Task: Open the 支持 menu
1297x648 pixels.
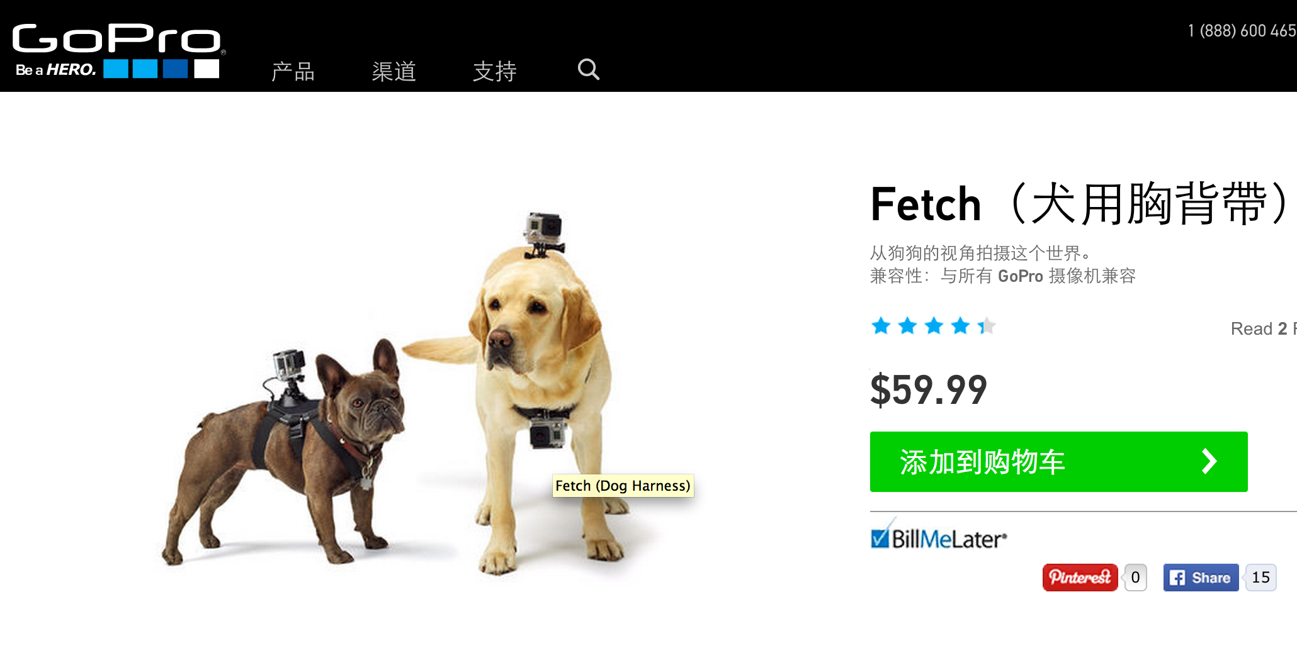Action: pyautogui.click(x=495, y=71)
